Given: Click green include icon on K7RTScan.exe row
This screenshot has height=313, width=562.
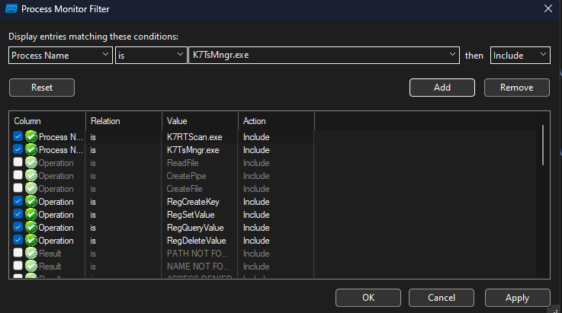Looking at the screenshot, I should 31,137.
